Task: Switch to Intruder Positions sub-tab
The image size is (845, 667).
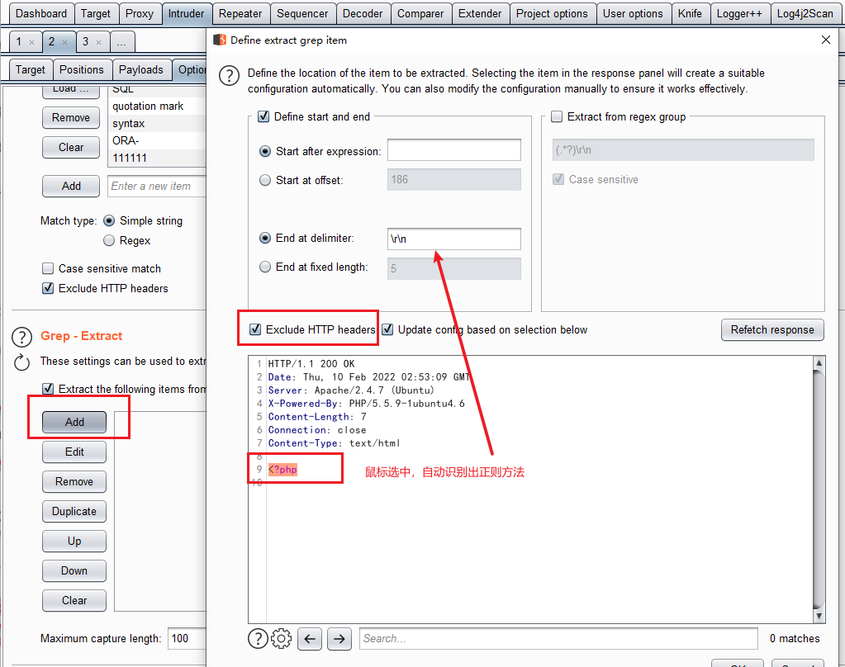Action: 82,69
